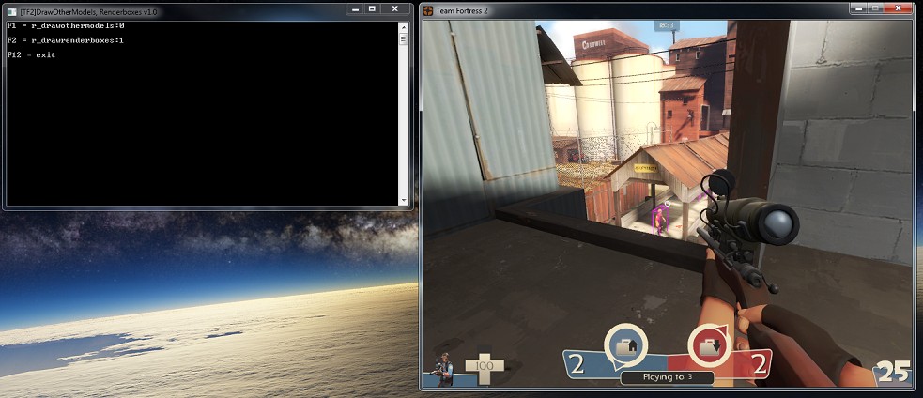Minimize the Team Fortress 2 window
This screenshot has height=398, width=923.
point(858,8)
